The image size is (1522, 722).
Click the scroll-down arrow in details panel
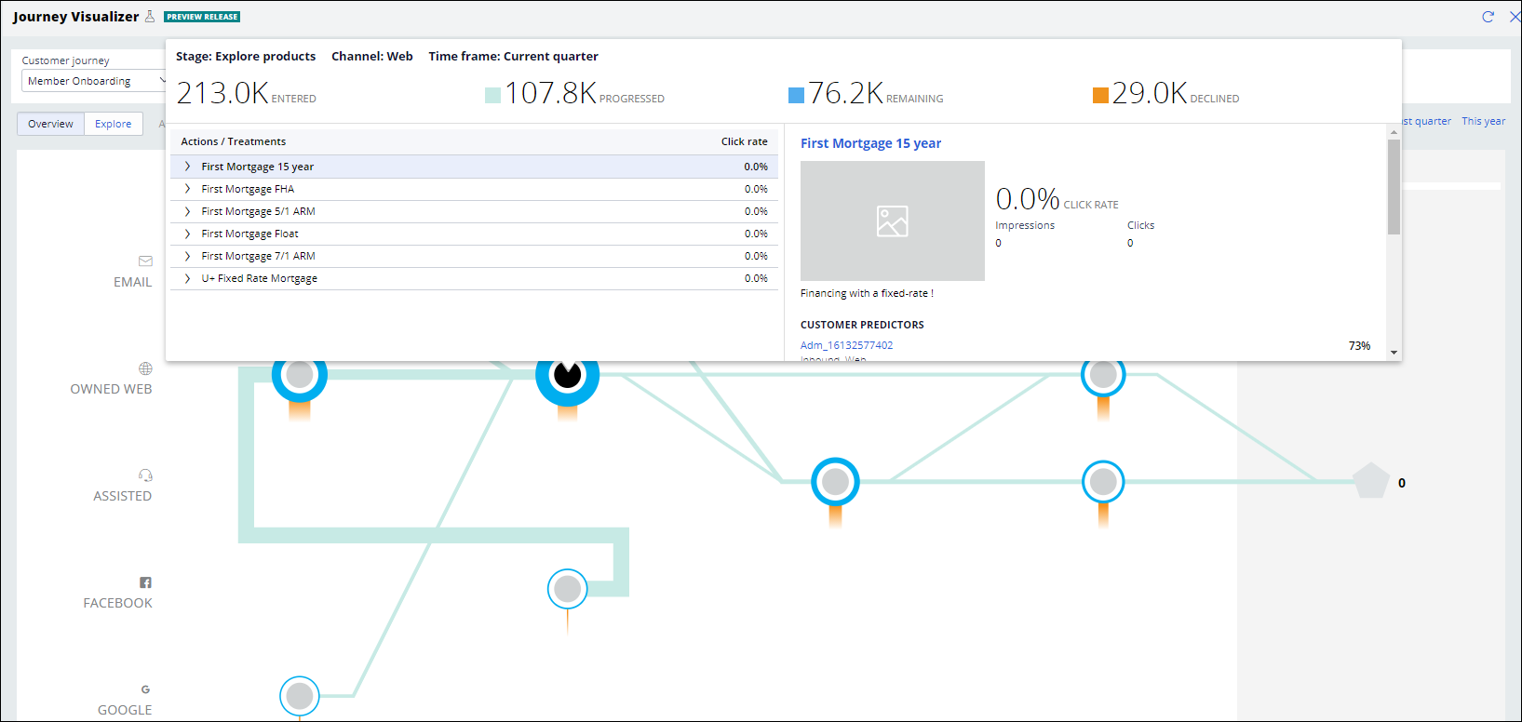[1394, 353]
